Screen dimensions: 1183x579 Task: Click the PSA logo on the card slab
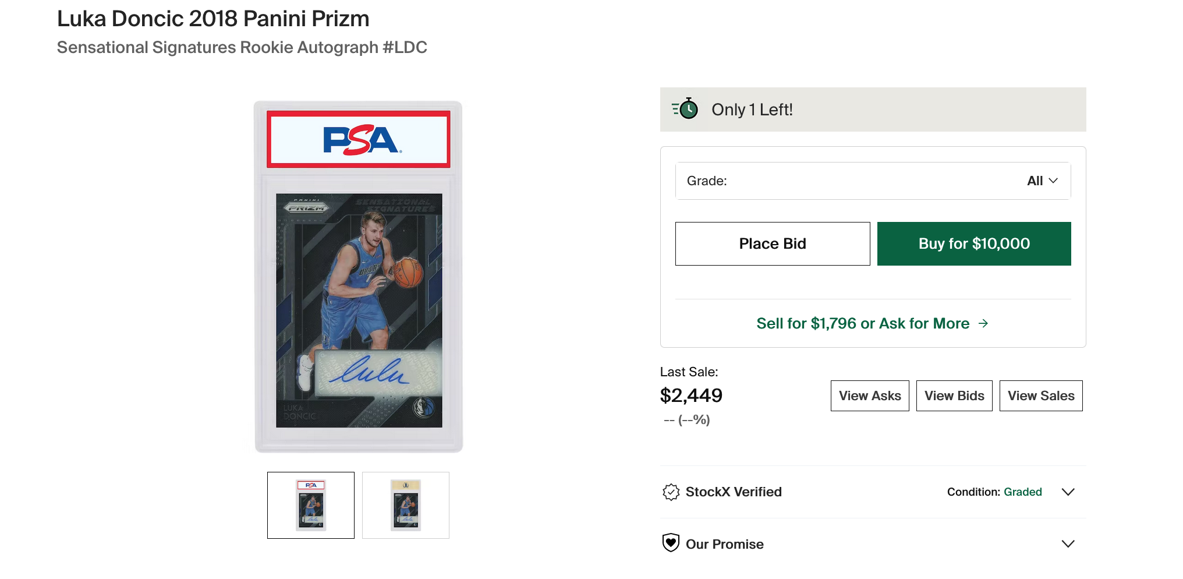(359, 140)
